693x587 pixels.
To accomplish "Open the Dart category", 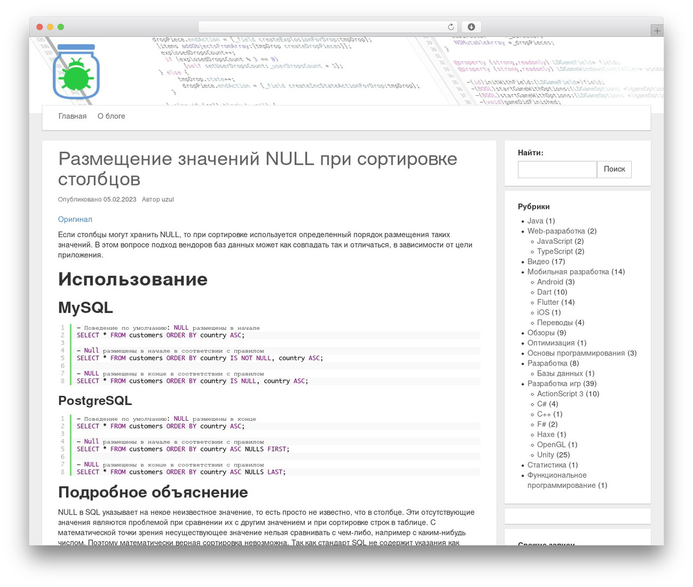I will pos(544,292).
